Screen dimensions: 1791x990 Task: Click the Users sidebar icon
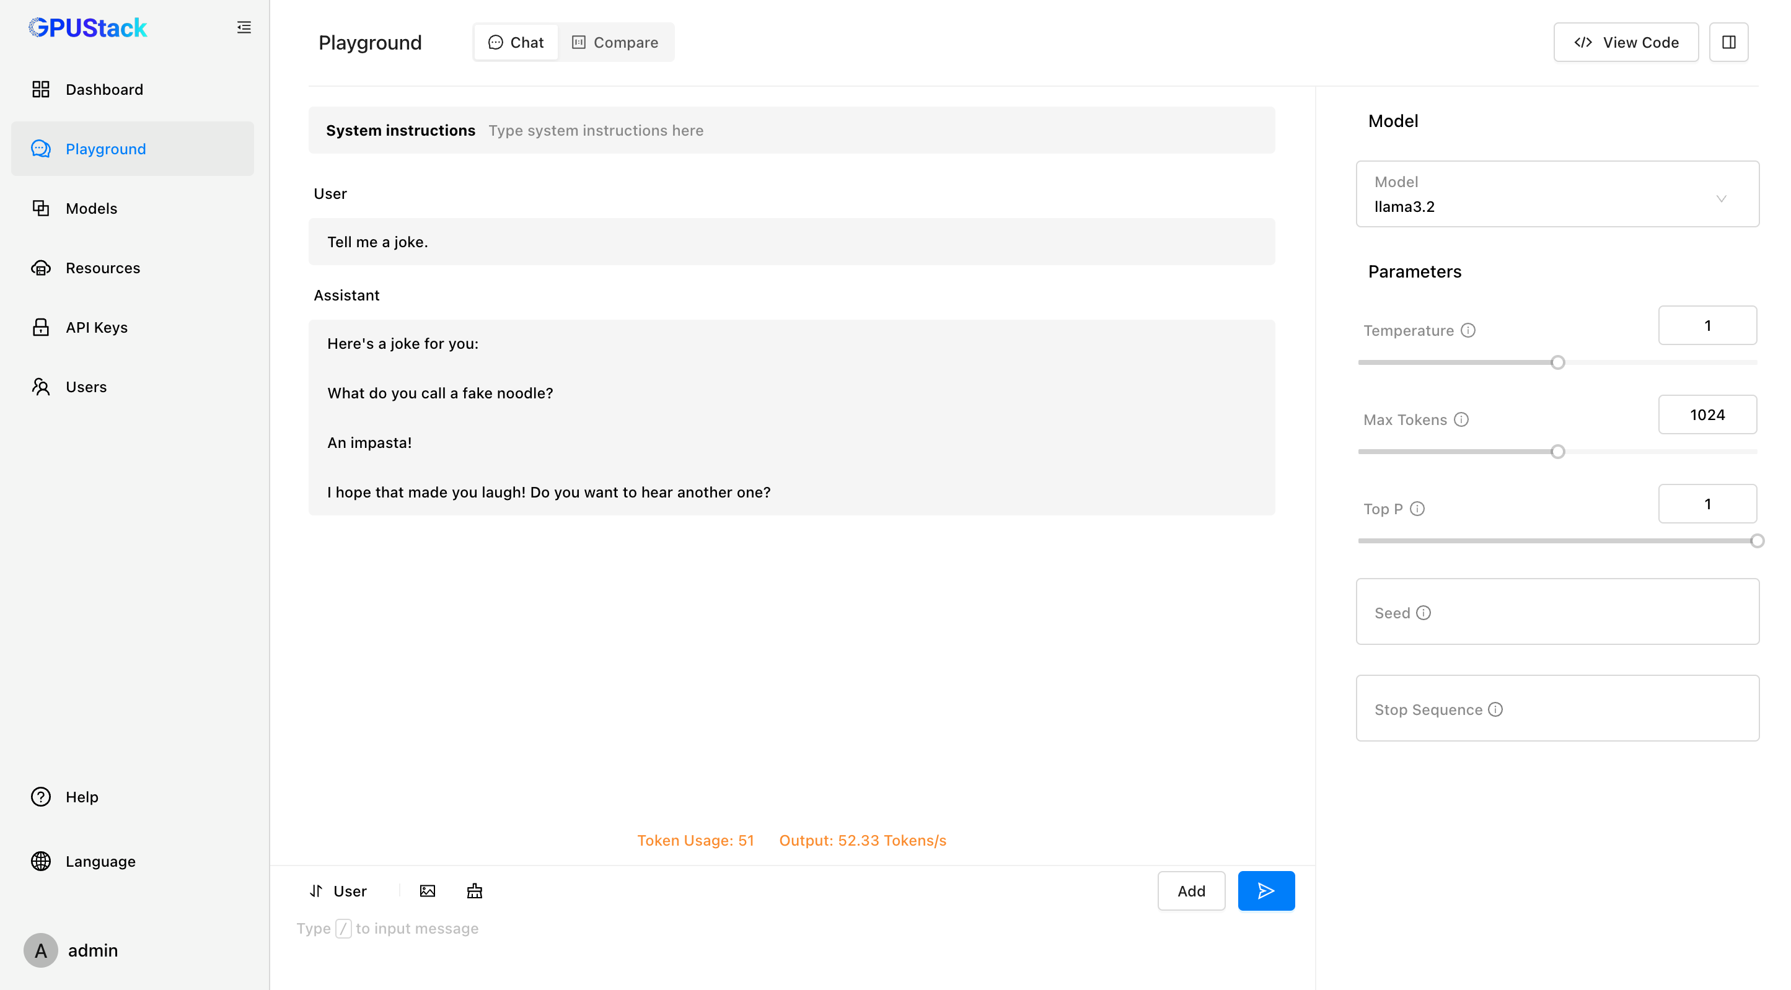42,387
